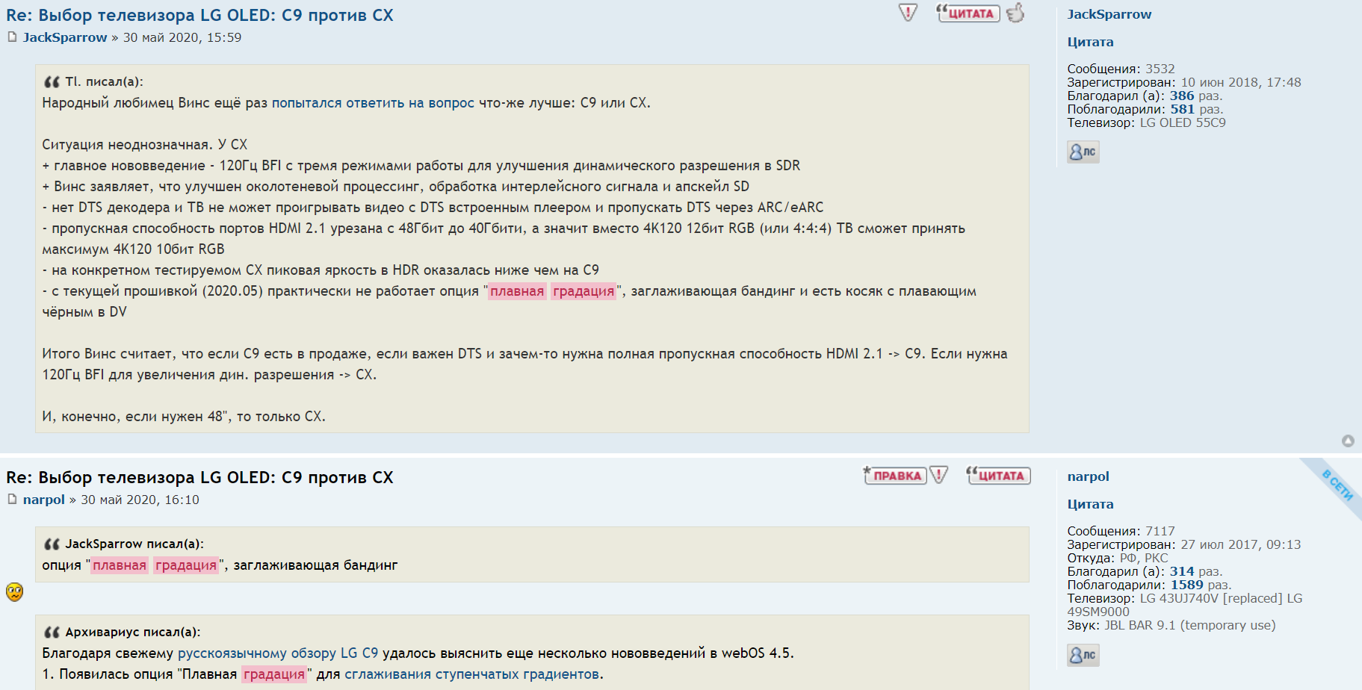Viewport: 1362px width, 690px height.
Task: Click rank label 'Цитата' under narpol
Action: point(1090,504)
